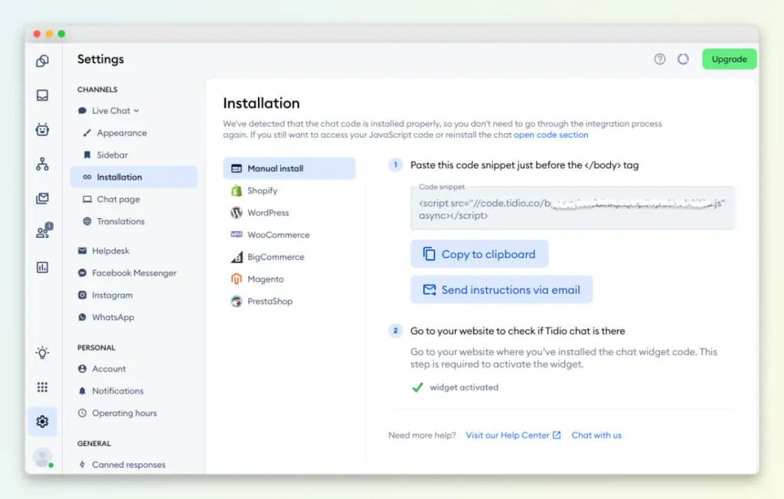Open the help question-mark icon
The image size is (784, 499).
659,59
